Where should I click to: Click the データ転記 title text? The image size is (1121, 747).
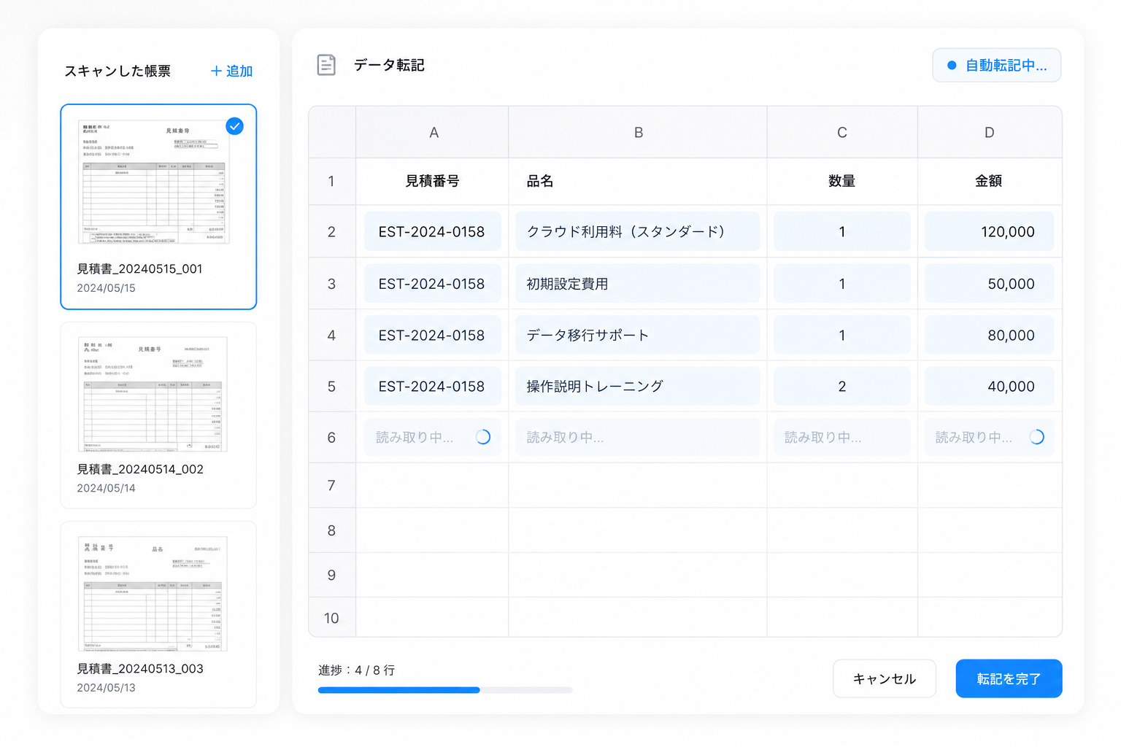[x=389, y=66]
